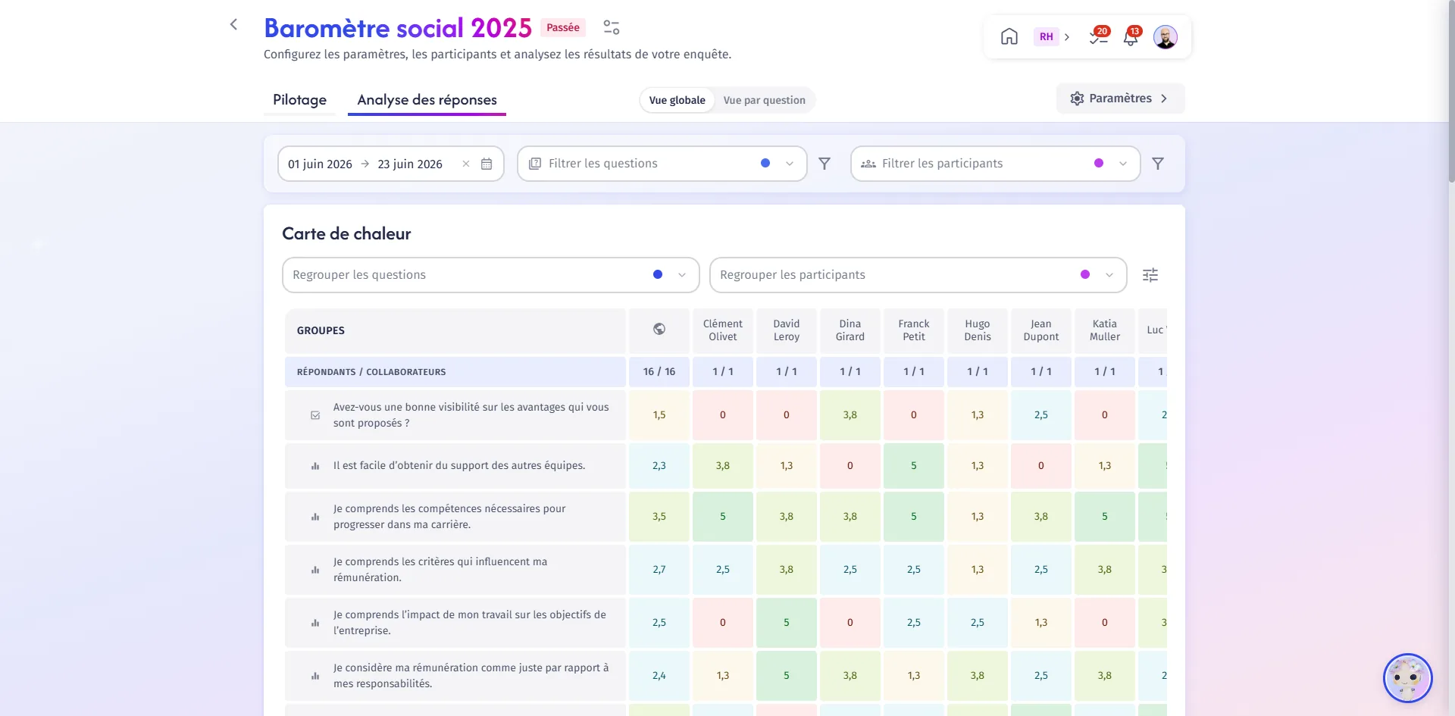
Task: Open the user profile avatar
Action: tap(1166, 36)
